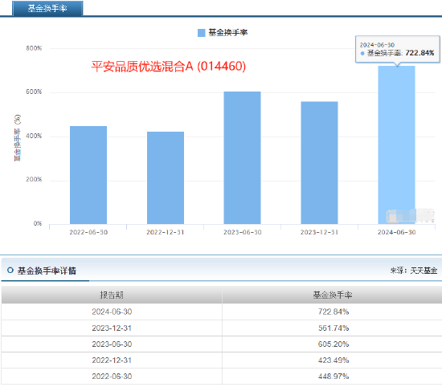Select the highlighted 2024-06-30 bar
The height and width of the screenshot is (387, 442).
pyautogui.click(x=396, y=145)
